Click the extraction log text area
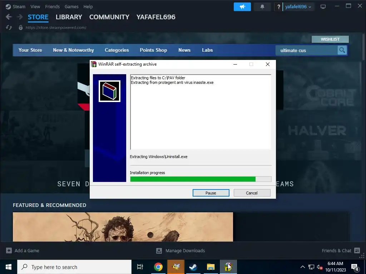Screen dimensions: 366x274 (x=201, y=112)
